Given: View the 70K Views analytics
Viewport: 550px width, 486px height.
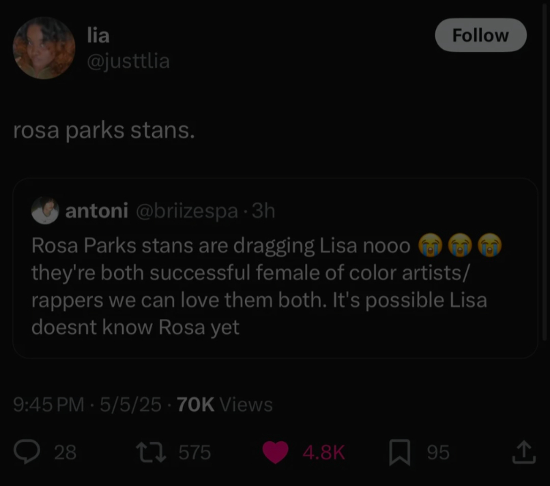Looking at the screenshot, I should pyautogui.click(x=225, y=405).
